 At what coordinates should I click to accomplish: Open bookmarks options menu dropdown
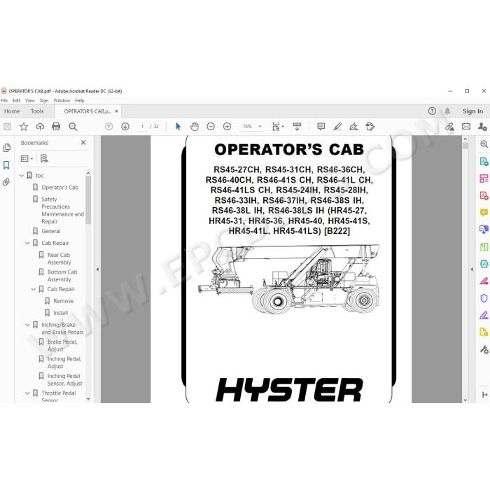(27, 159)
